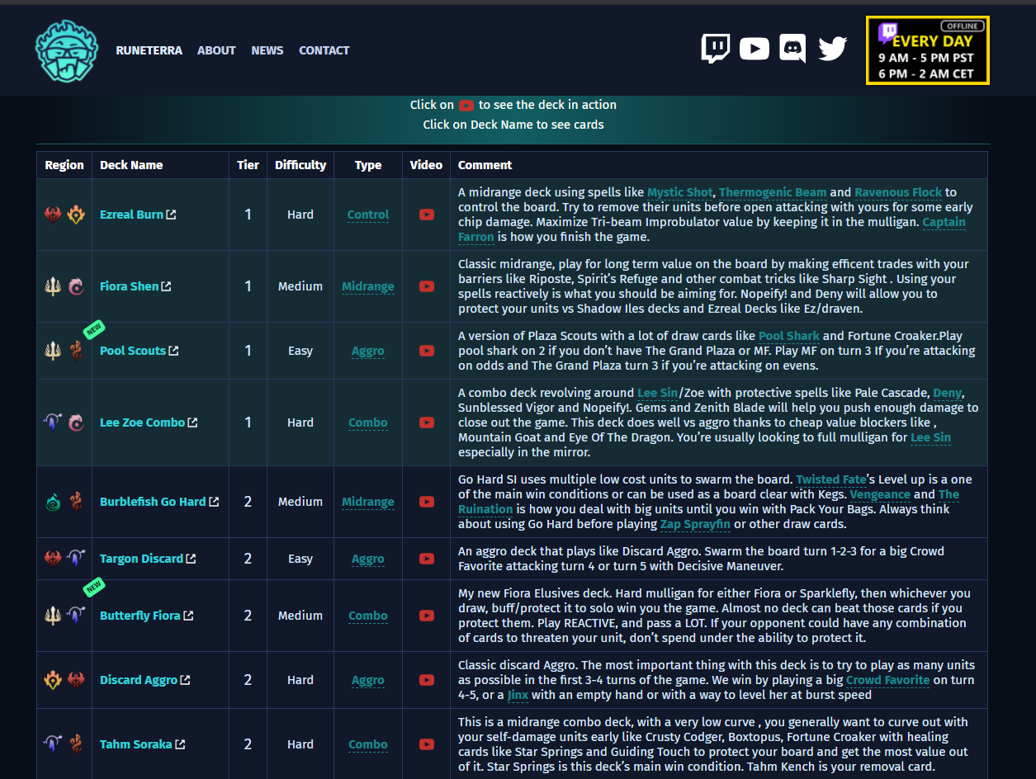Screen dimensions: 1036x779
Task: Click the external link icon beside Ezreal Burn
Action: 171,215
